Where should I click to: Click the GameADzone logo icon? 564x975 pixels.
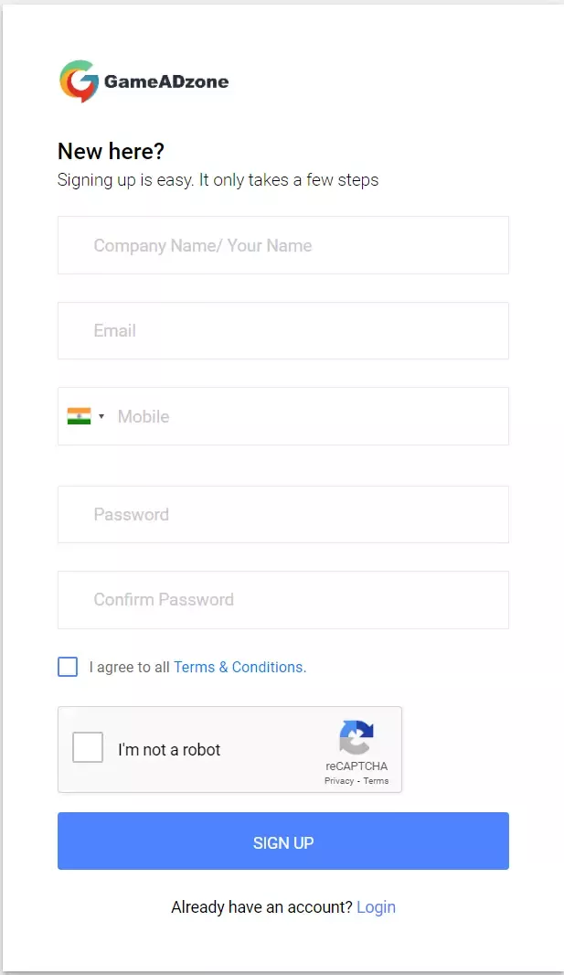click(x=79, y=81)
